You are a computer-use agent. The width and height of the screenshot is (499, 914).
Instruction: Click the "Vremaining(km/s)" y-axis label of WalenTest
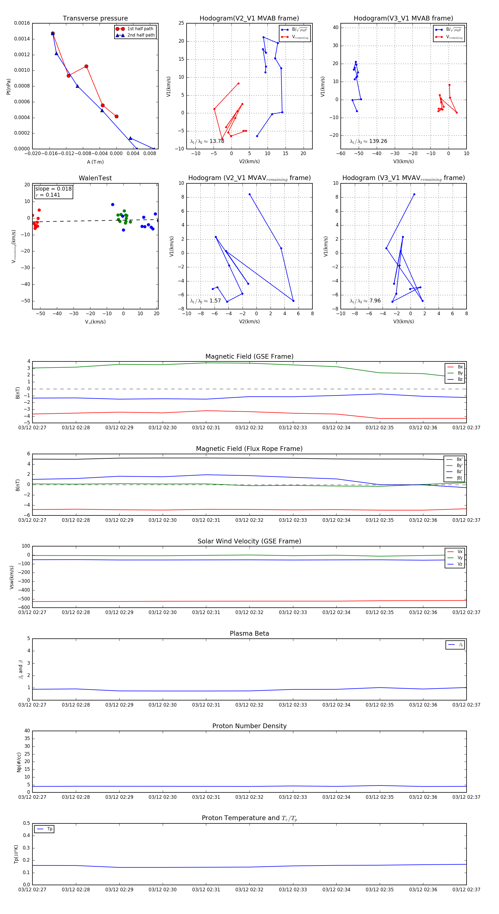(x=14, y=246)
